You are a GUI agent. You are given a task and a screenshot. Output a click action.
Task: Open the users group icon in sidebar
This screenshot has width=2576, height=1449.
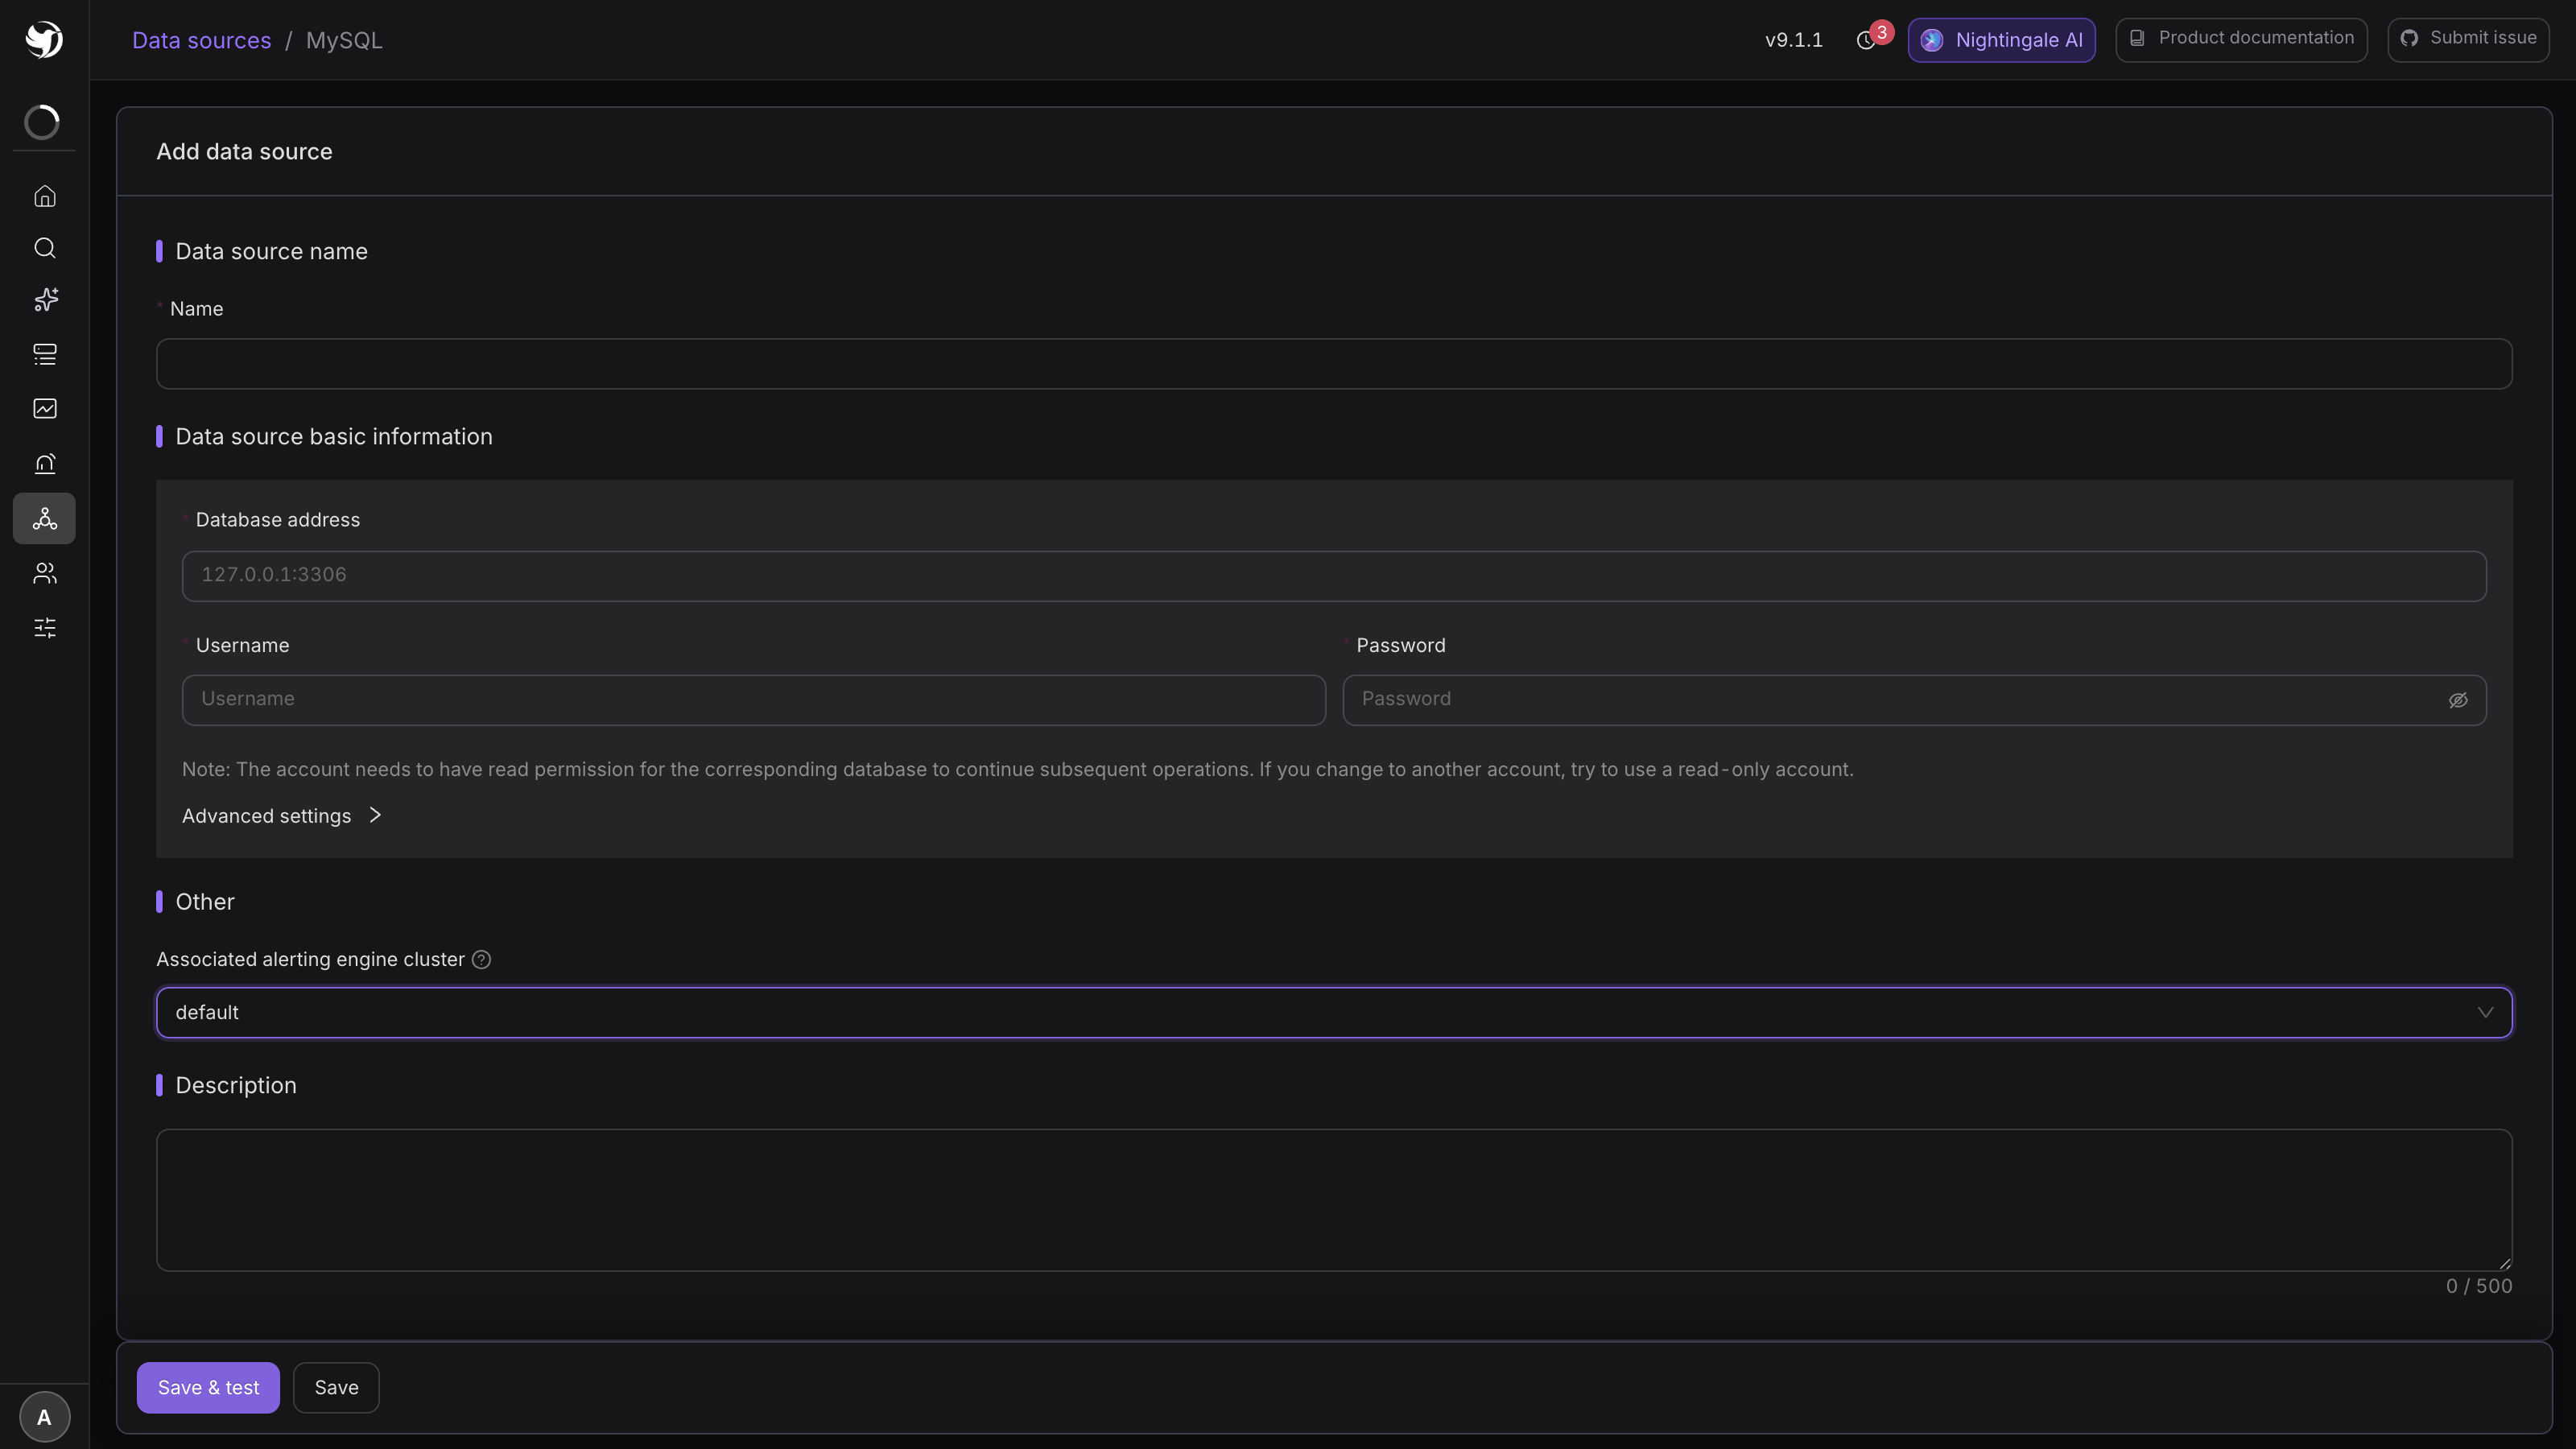point(44,573)
